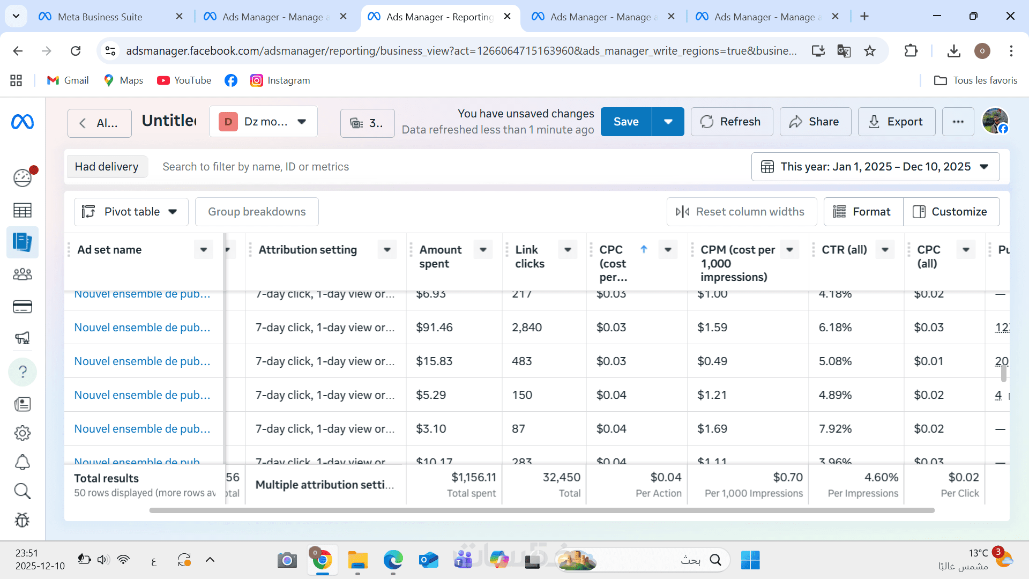This screenshot has height=579, width=1029.
Task: Click the Export button
Action: pos(896,122)
